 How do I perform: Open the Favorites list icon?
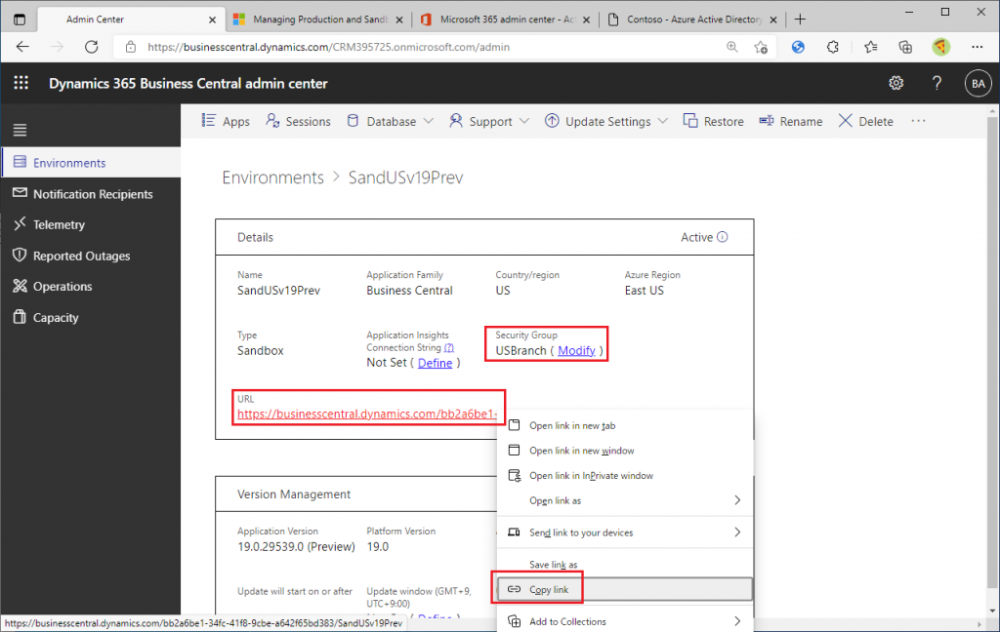pos(870,47)
